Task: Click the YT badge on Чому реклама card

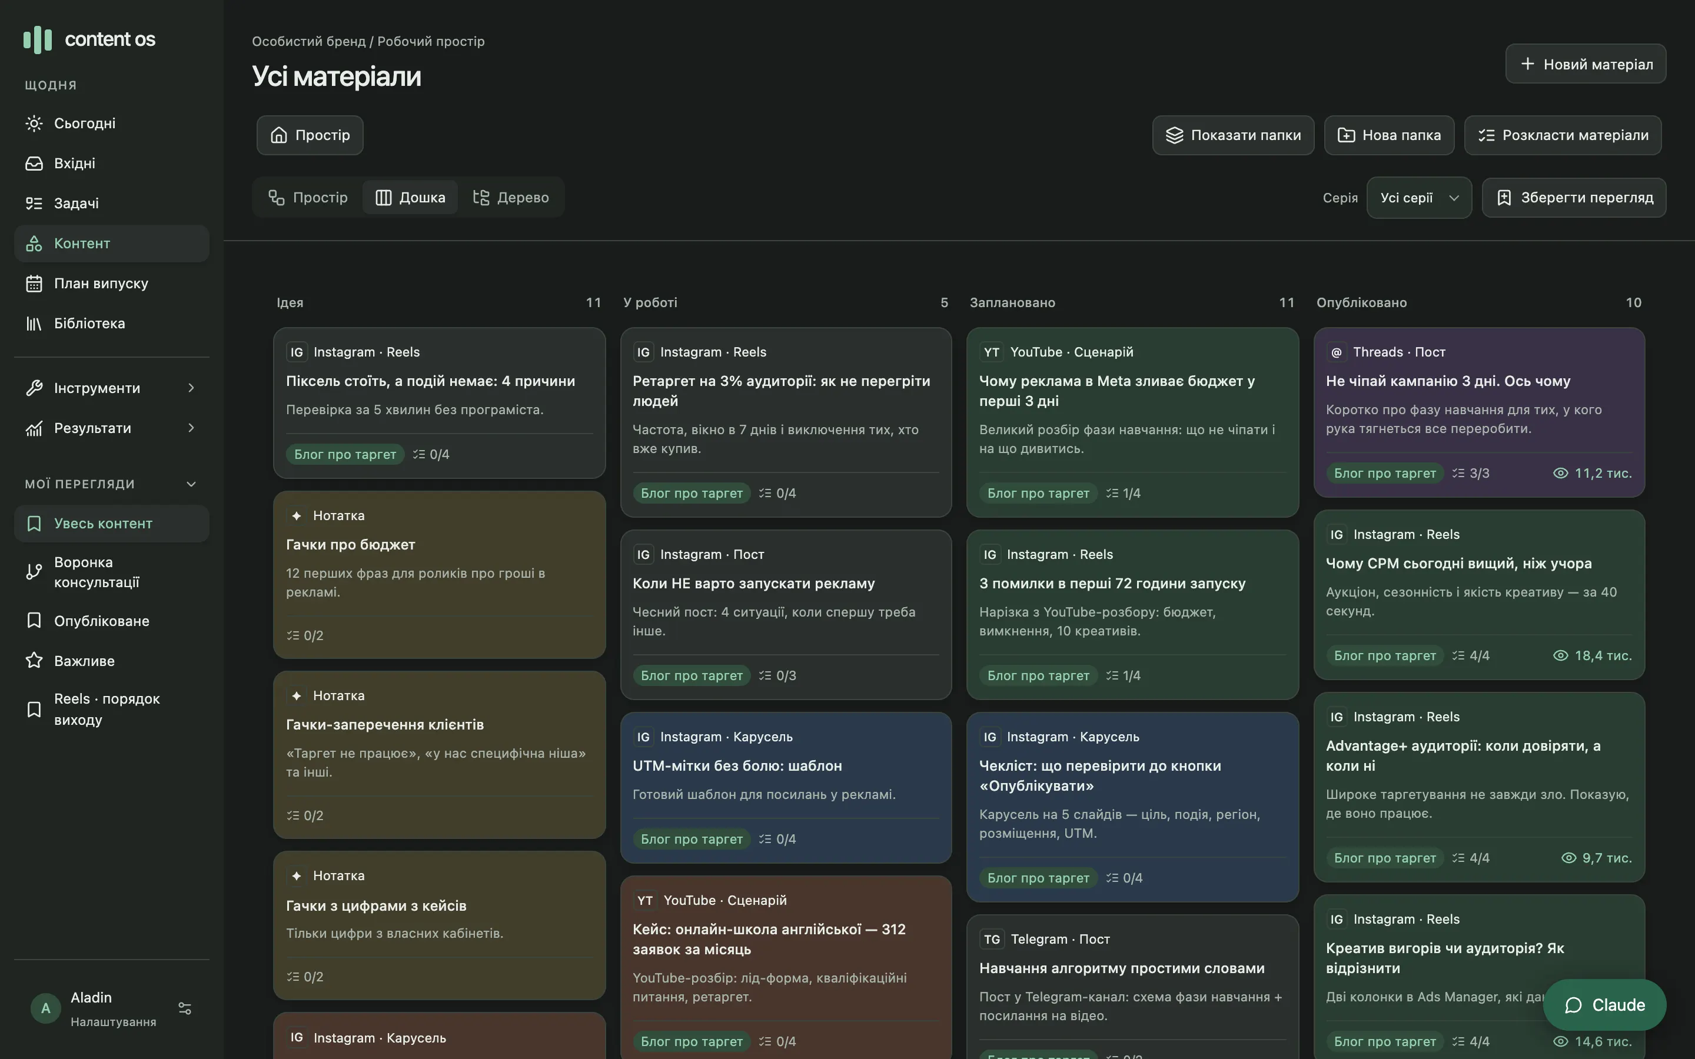Action: (992, 352)
